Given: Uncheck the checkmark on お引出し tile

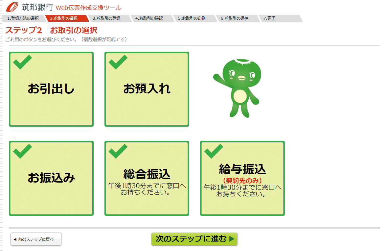Looking at the screenshot, I should click(x=22, y=62).
